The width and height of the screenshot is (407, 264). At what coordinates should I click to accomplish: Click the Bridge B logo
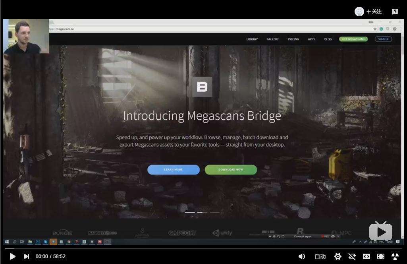(x=202, y=87)
